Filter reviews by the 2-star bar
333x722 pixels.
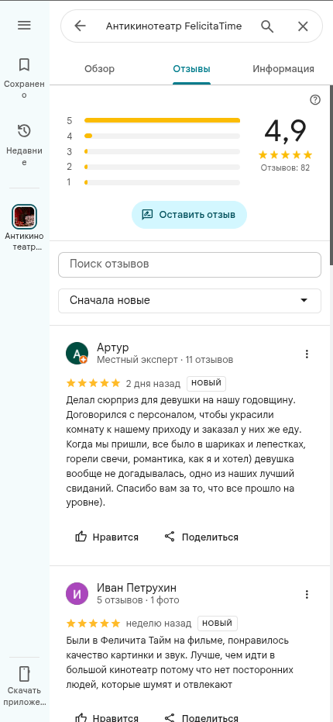(x=162, y=167)
